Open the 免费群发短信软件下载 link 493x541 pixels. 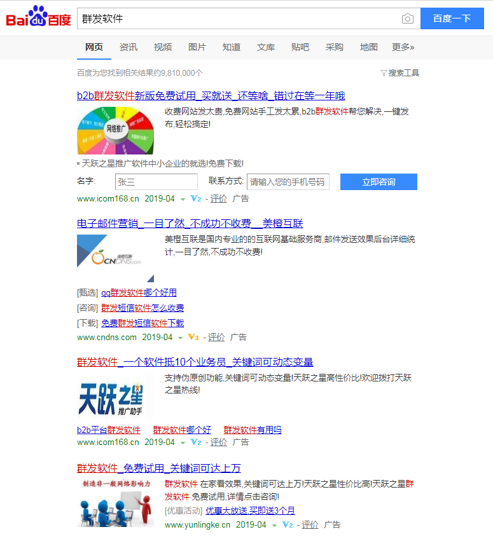coord(142,324)
